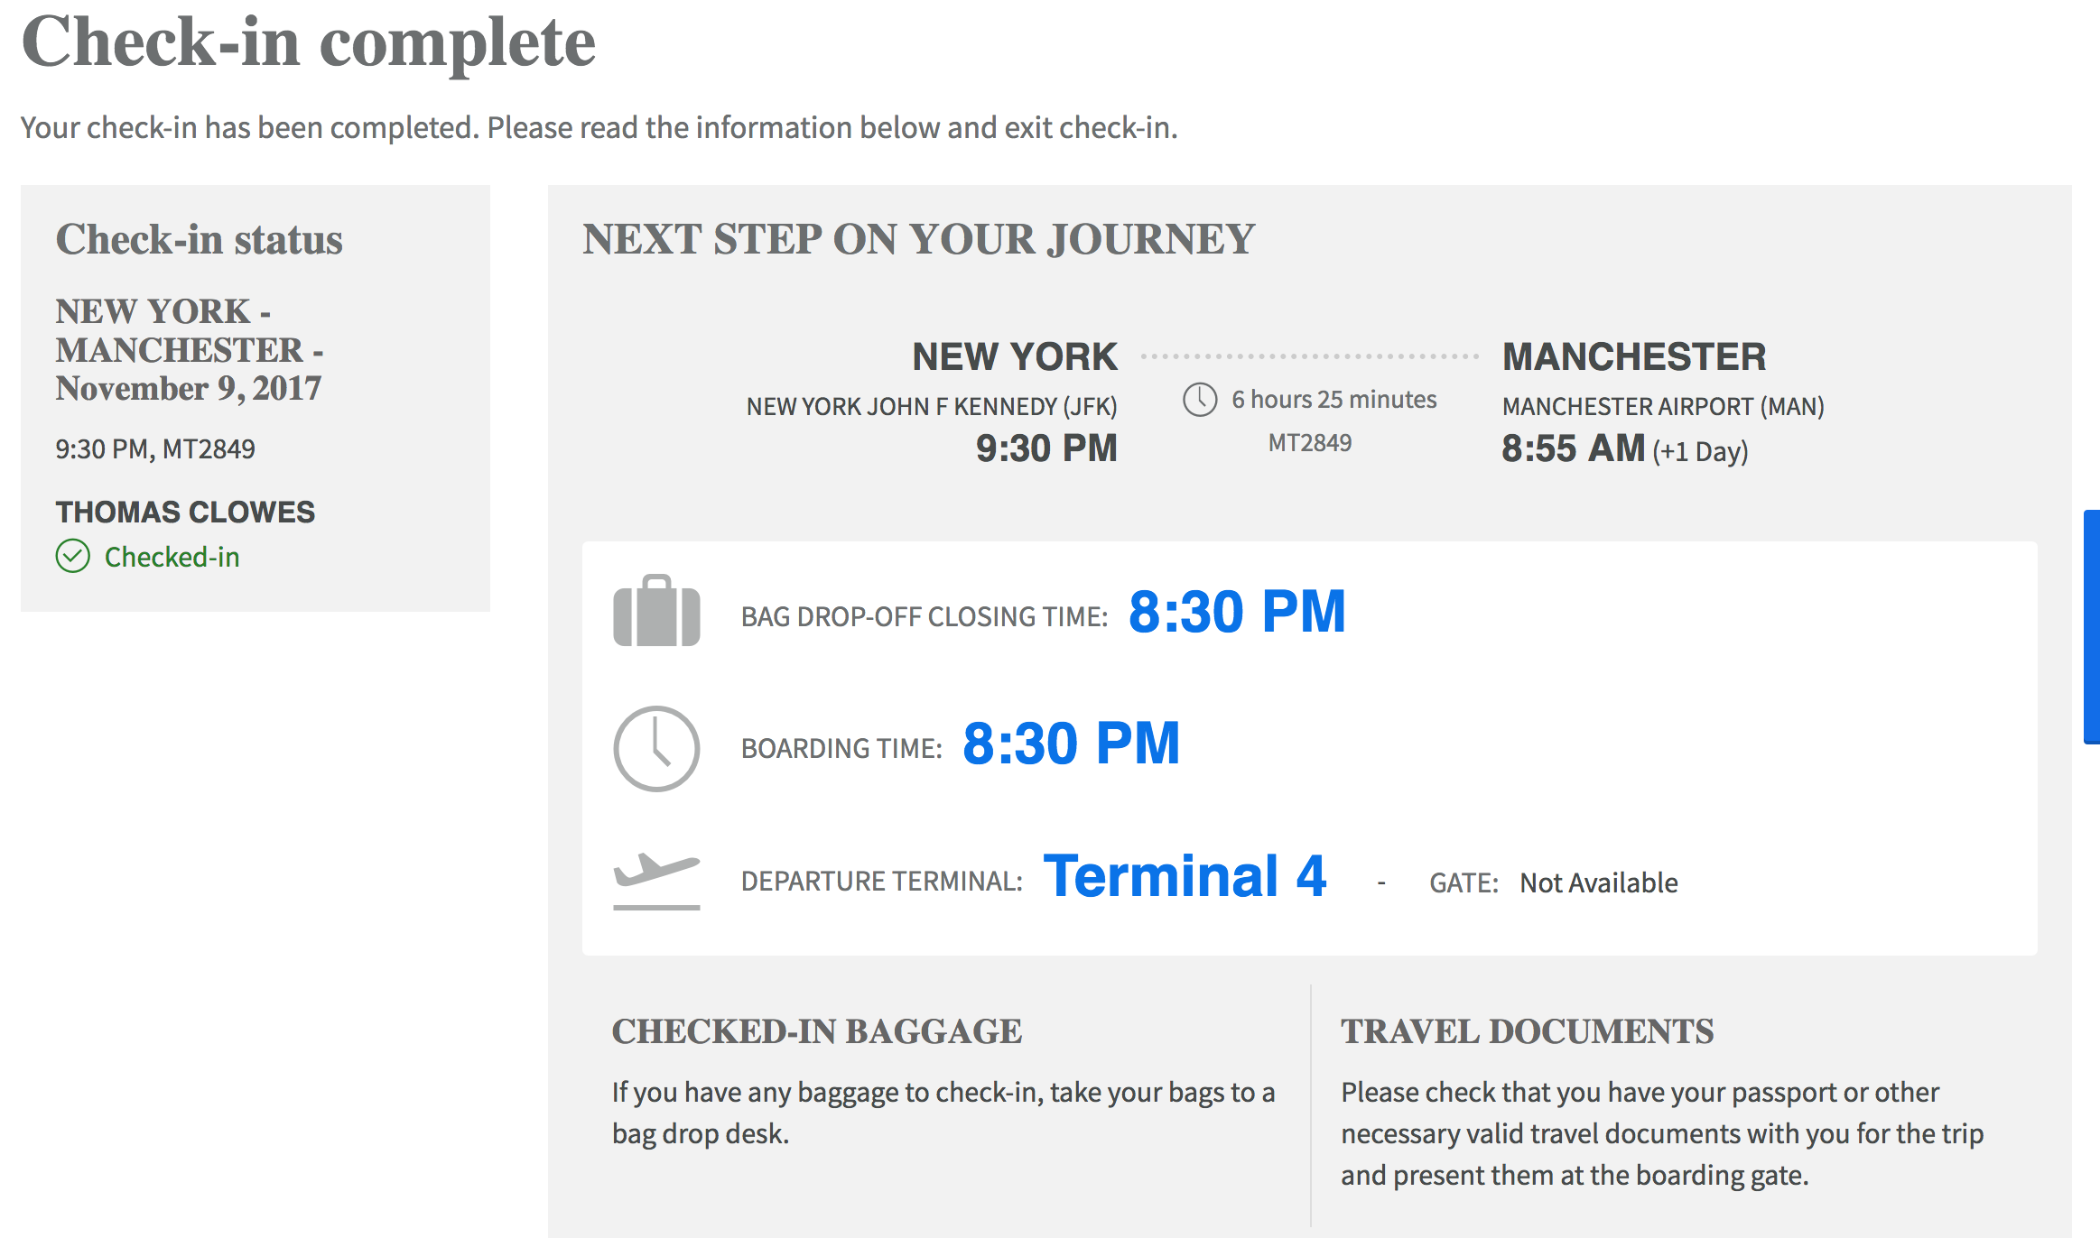Click the NEW YORK - MANCHESTER flight heading
Image resolution: width=2100 pixels, height=1238 pixels.
tap(190, 349)
